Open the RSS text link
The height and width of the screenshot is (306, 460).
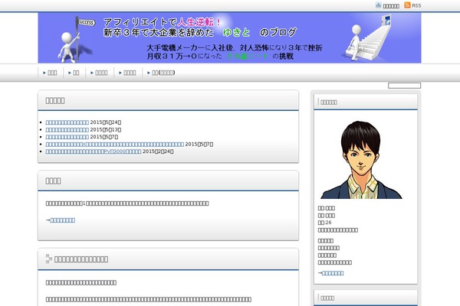pyautogui.click(x=416, y=5)
